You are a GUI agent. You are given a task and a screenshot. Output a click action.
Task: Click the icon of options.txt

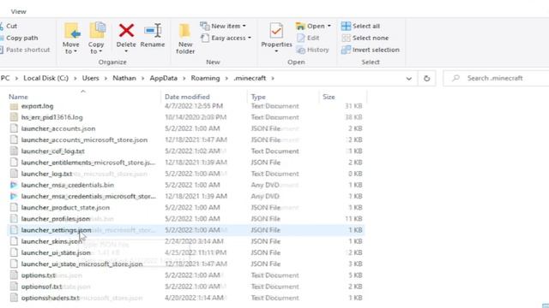(14, 275)
